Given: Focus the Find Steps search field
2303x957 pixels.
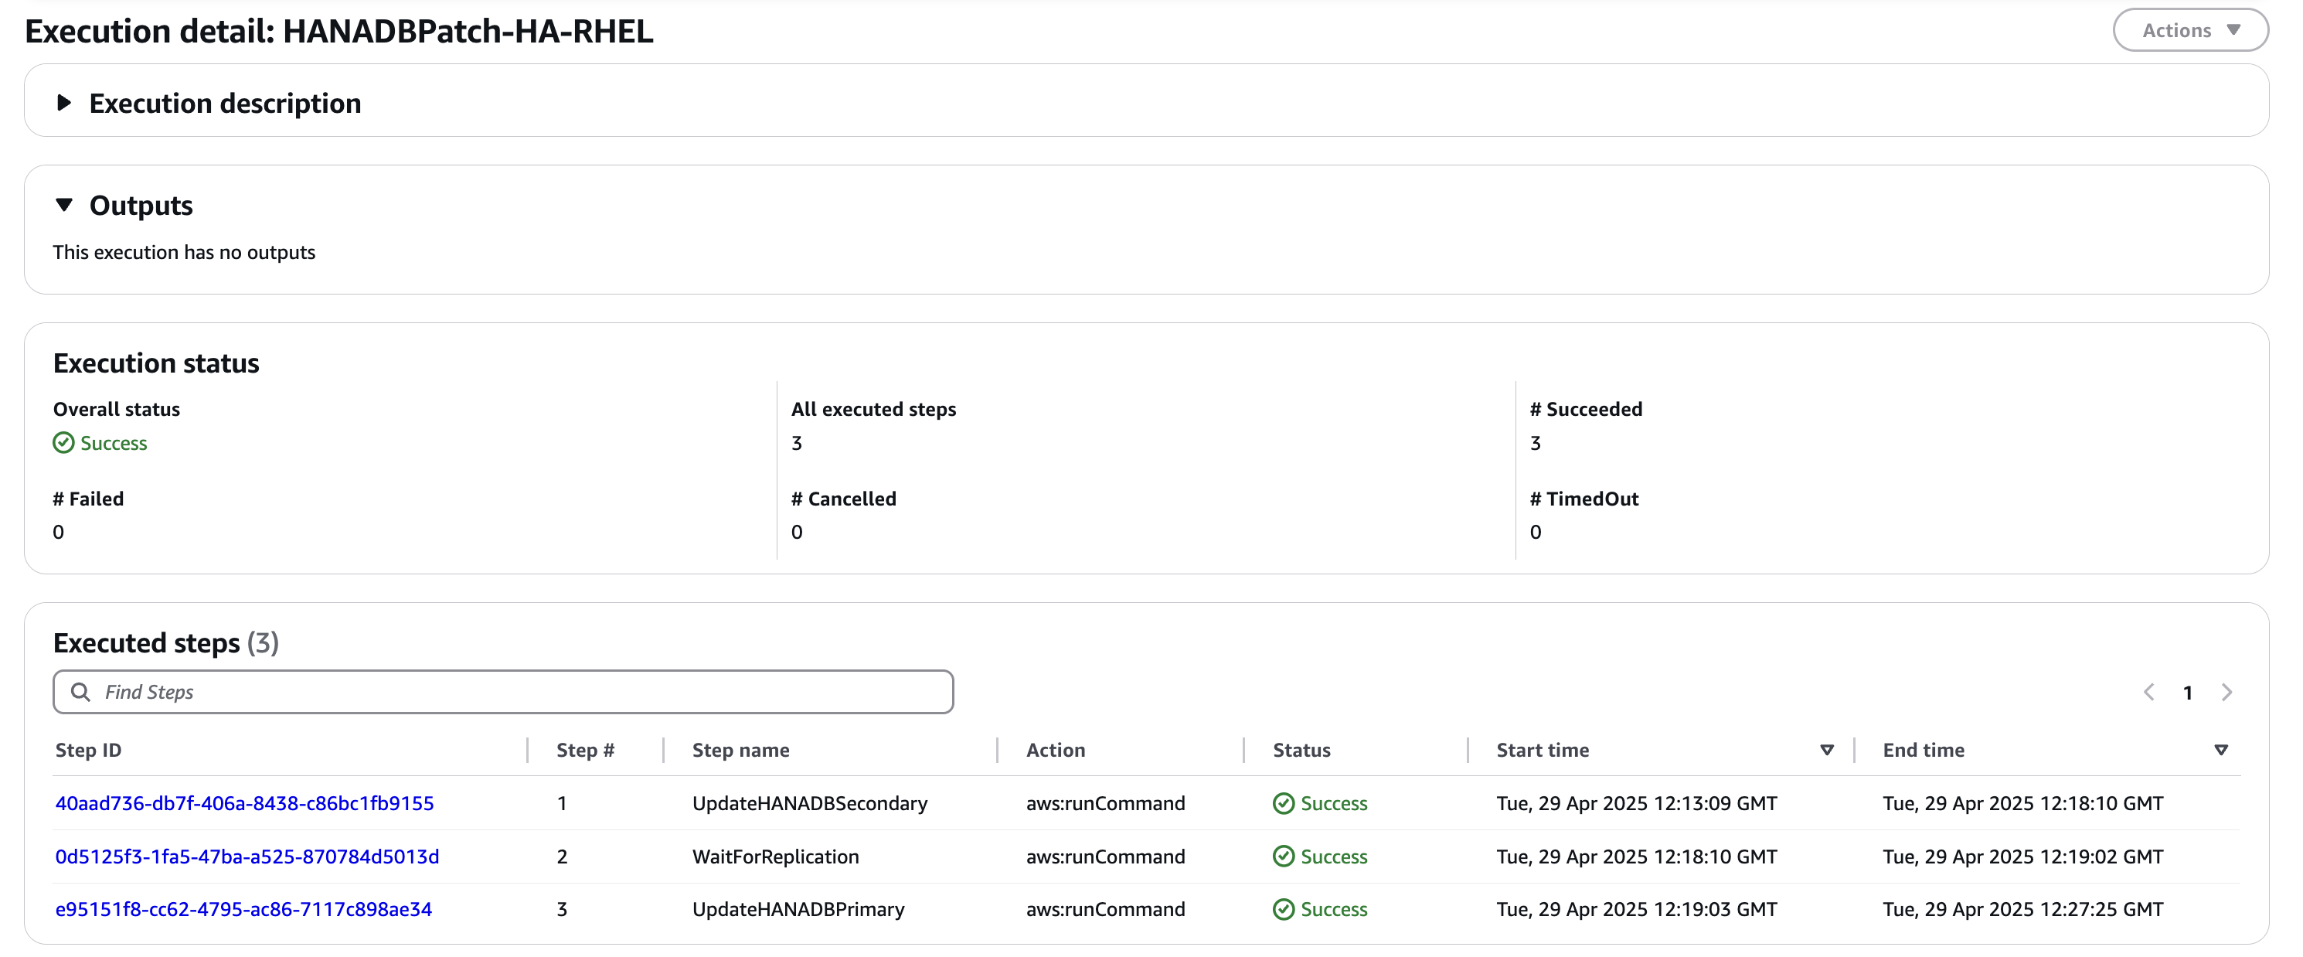Looking at the screenshot, I should [503, 691].
